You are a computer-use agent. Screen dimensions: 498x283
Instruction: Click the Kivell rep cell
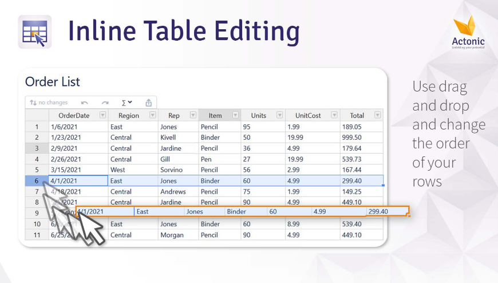[x=178, y=137]
